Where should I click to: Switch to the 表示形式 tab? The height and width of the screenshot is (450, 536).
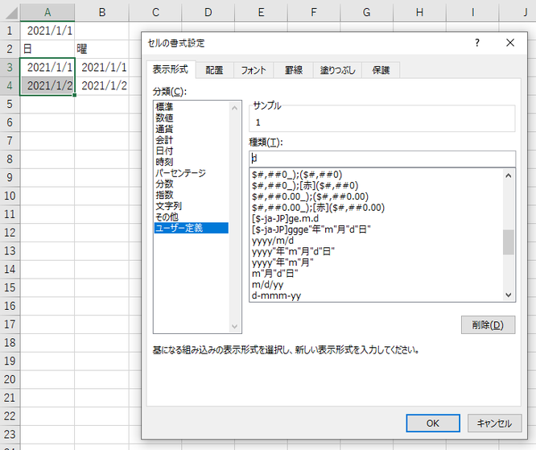[171, 69]
